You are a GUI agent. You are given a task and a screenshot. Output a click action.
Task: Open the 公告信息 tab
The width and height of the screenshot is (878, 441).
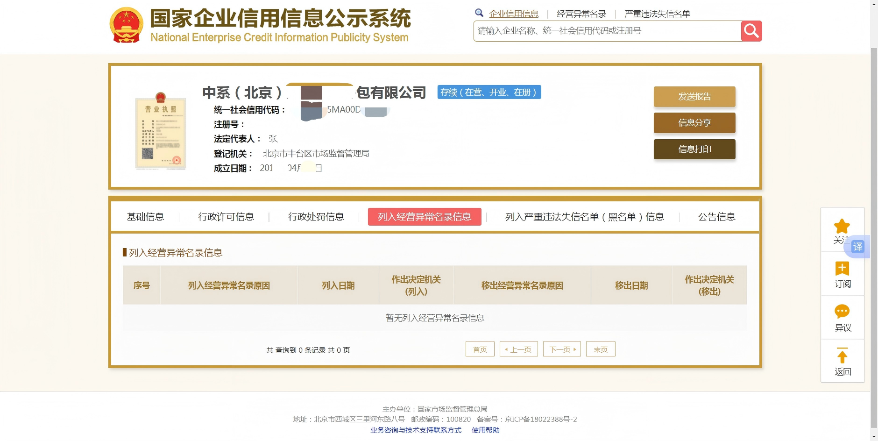click(x=716, y=217)
